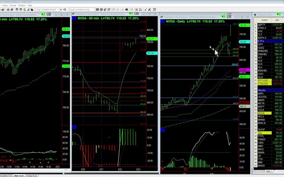Click the Symbol column header in RadarScreen
This screenshot has width=284, height=177.
(265, 20)
